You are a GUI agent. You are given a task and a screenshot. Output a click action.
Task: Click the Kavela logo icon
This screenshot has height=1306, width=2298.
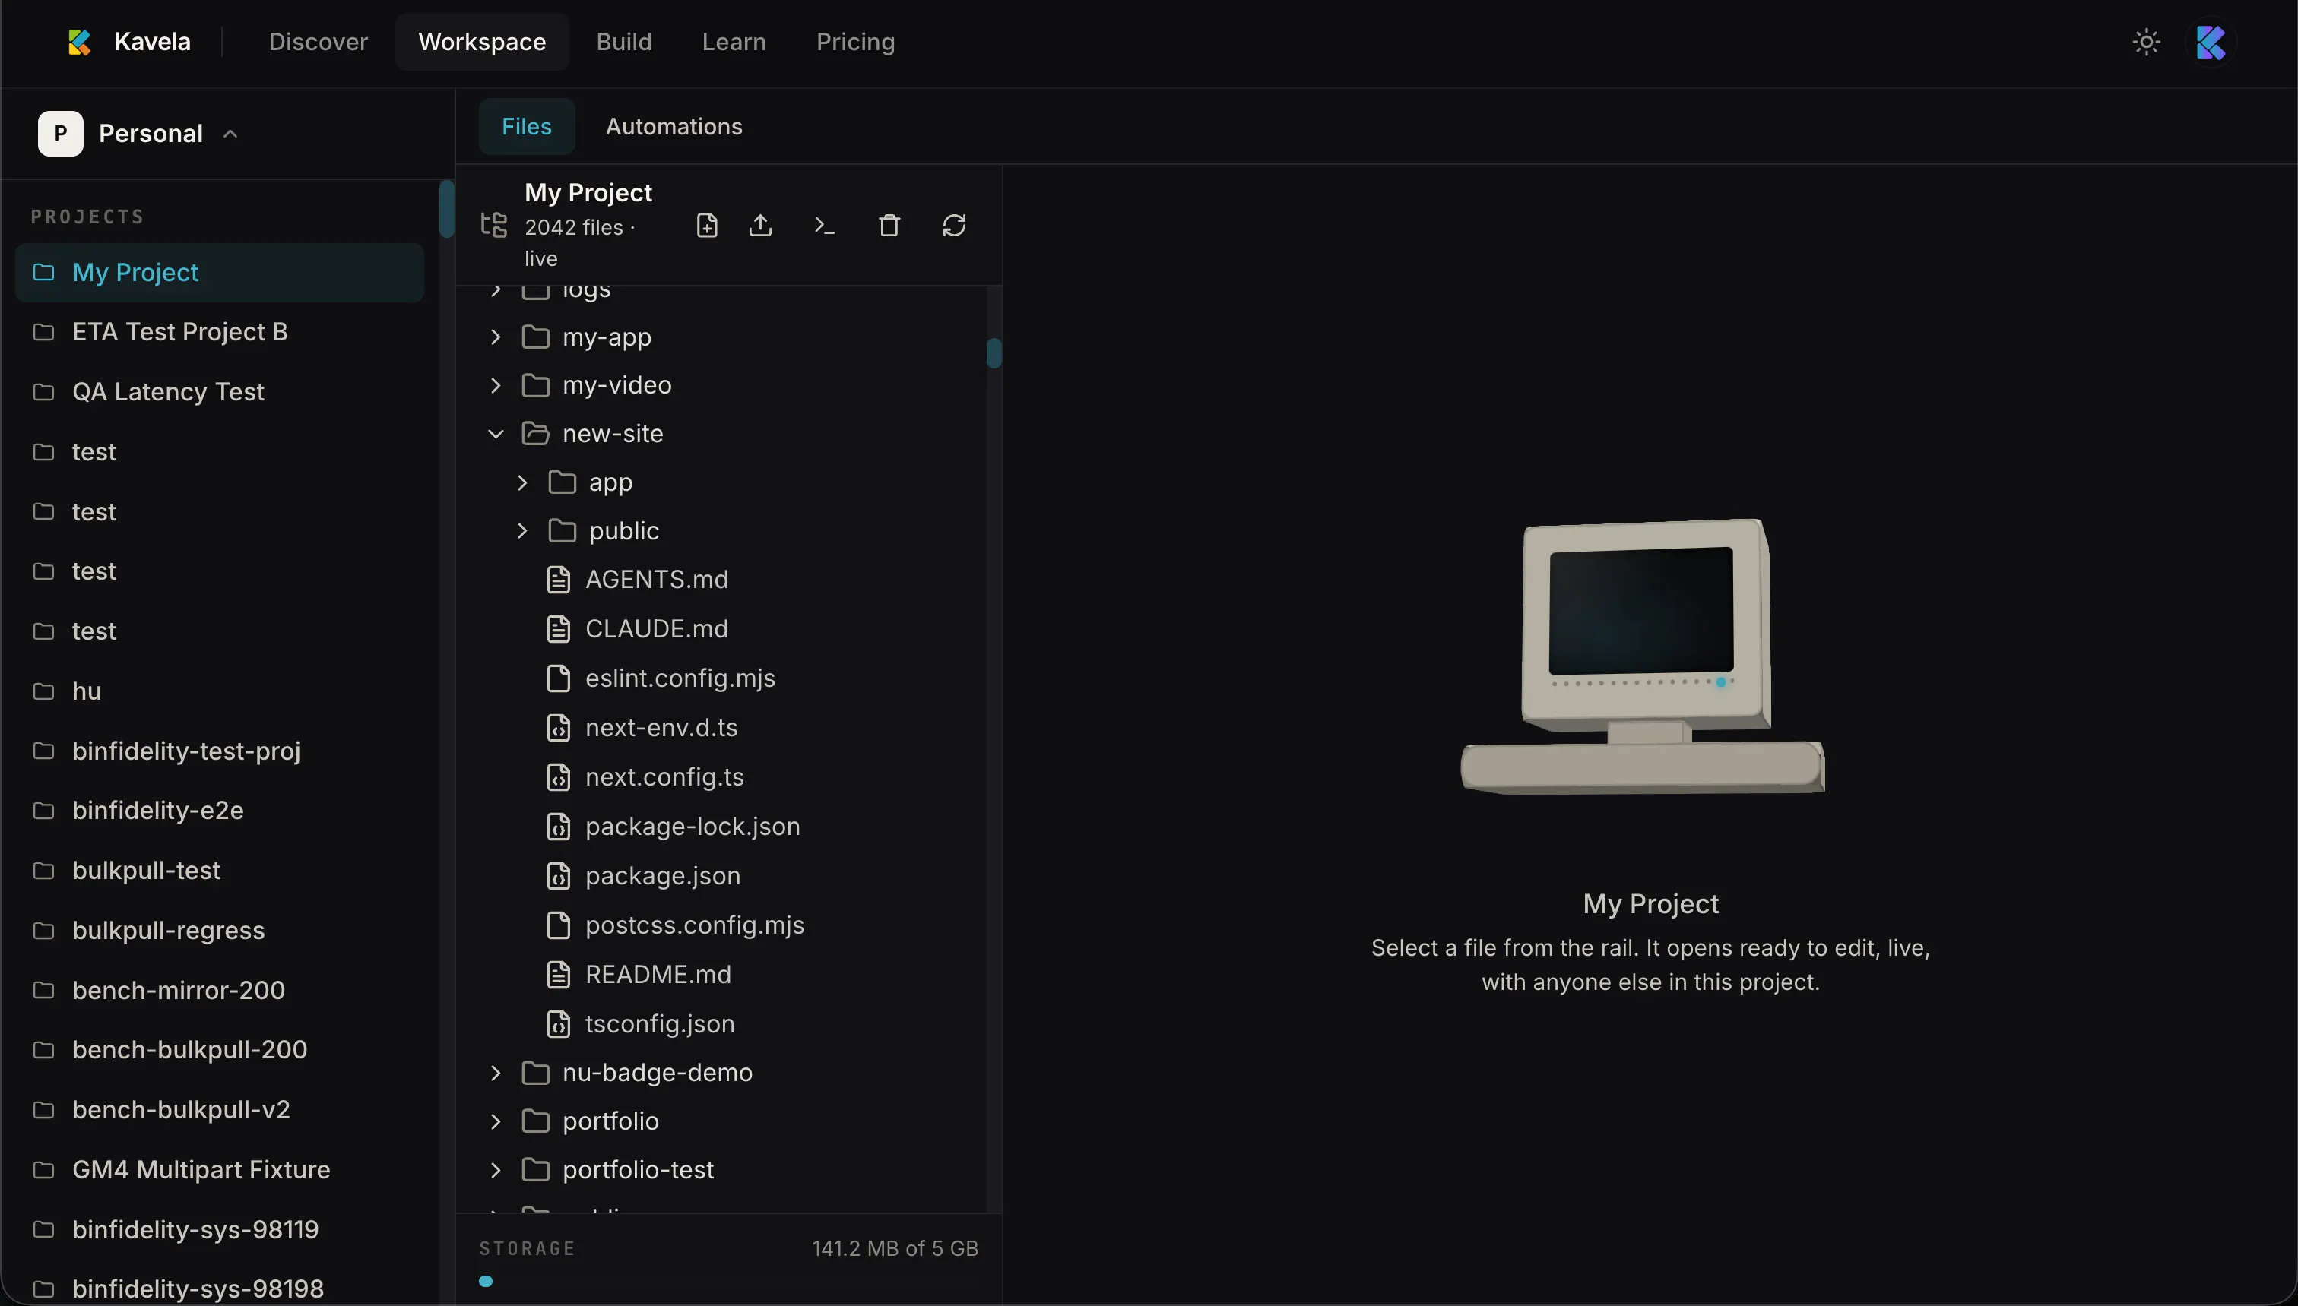pyautogui.click(x=80, y=42)
